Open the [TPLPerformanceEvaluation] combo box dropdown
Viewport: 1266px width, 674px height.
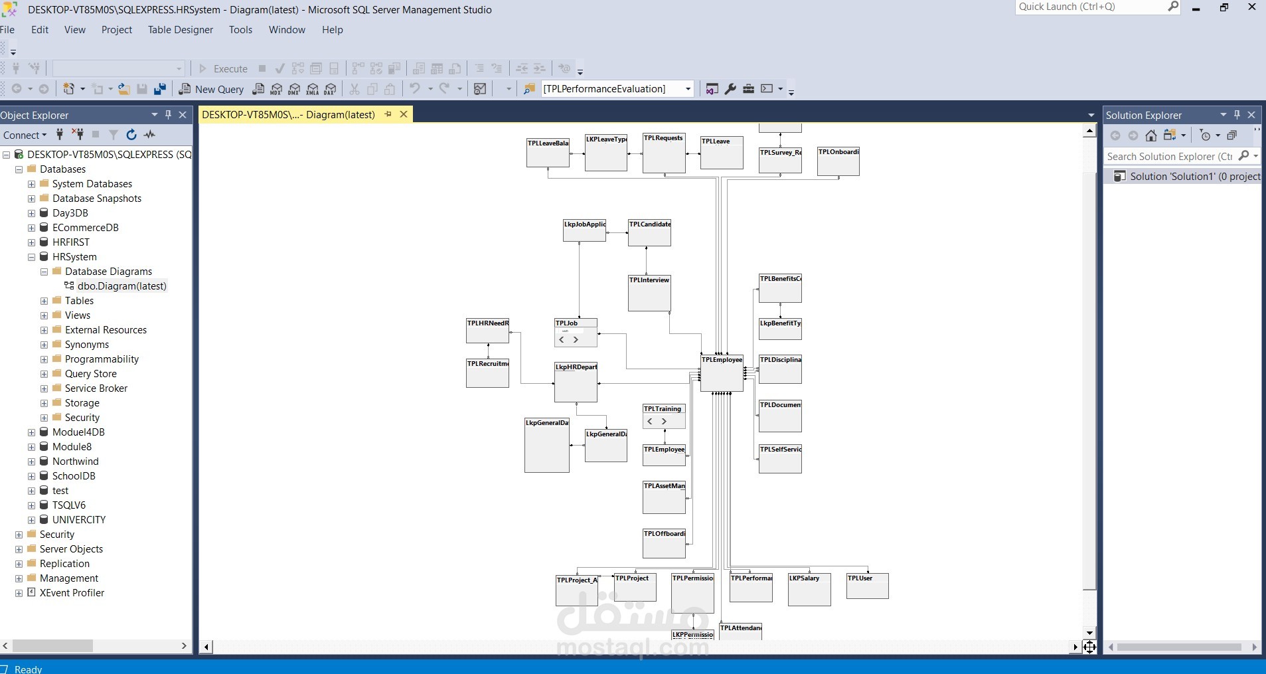[688, 89]
